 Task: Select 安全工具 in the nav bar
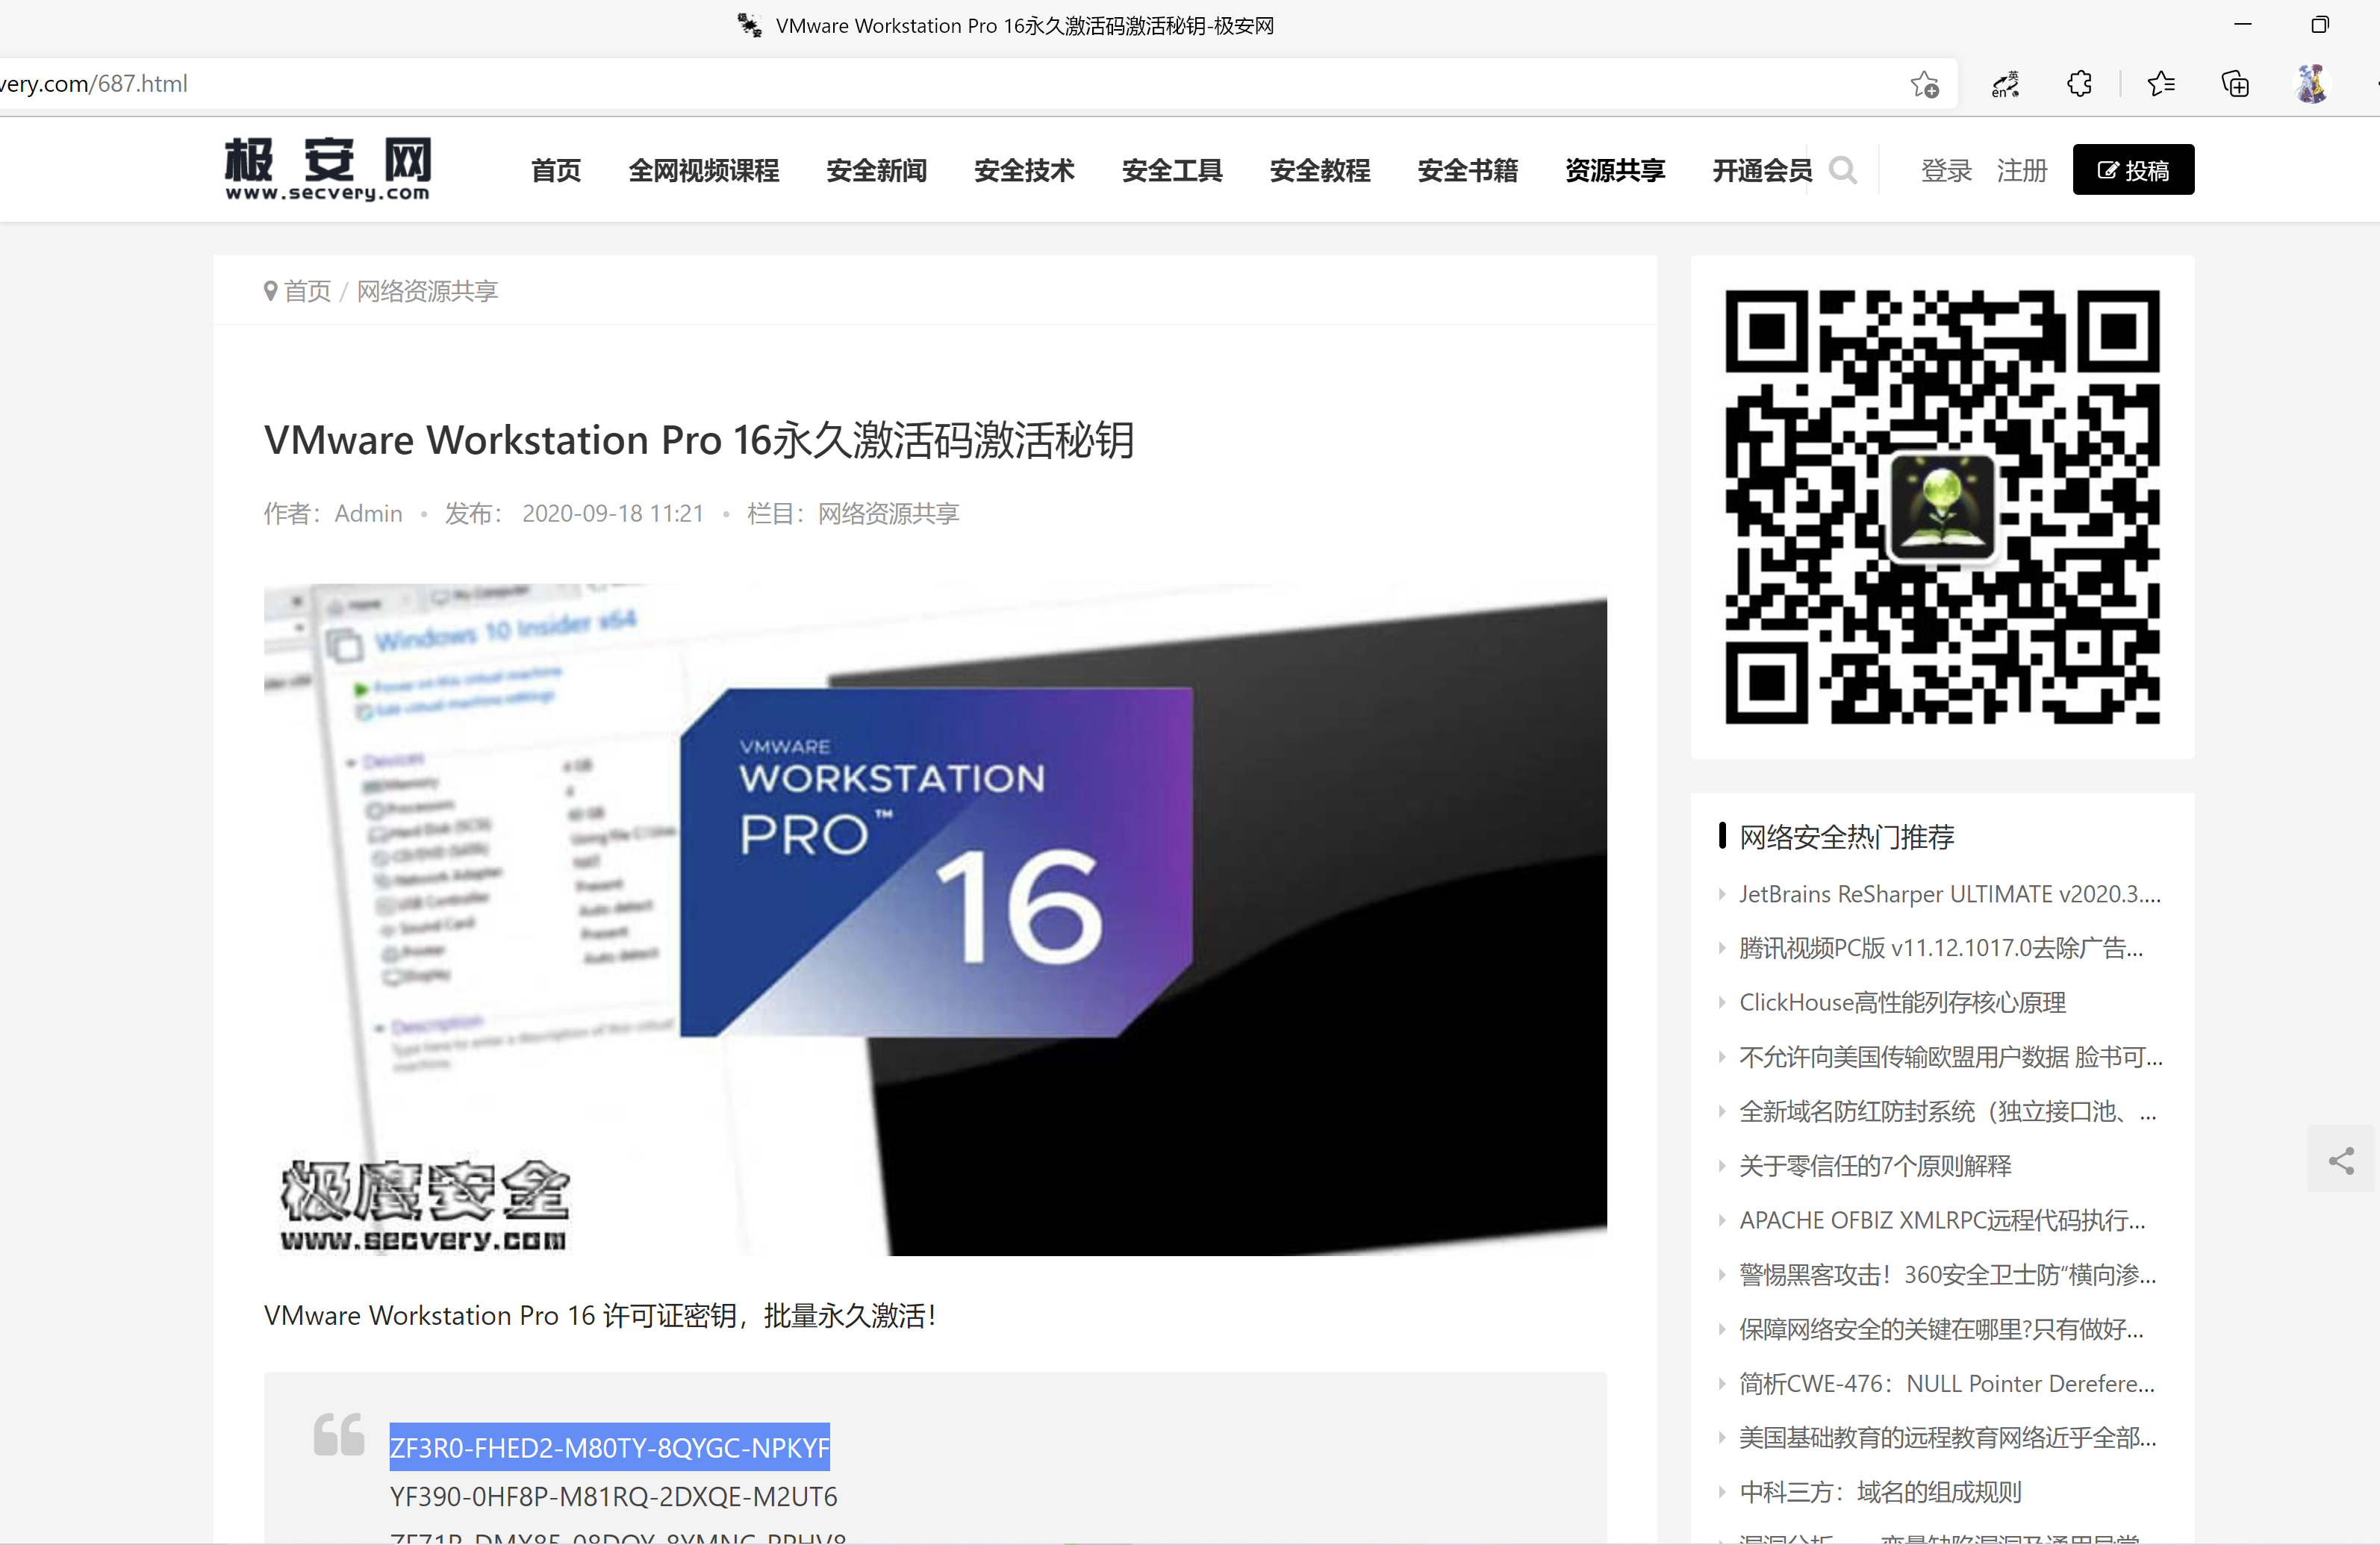tap(1172, 171)
